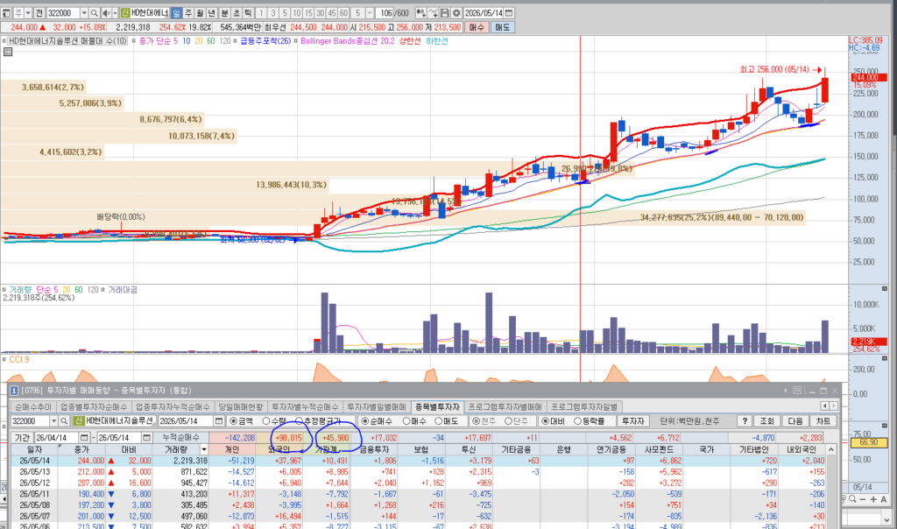
Task: Select the 수량 radio button
Action: coord(273,421)
